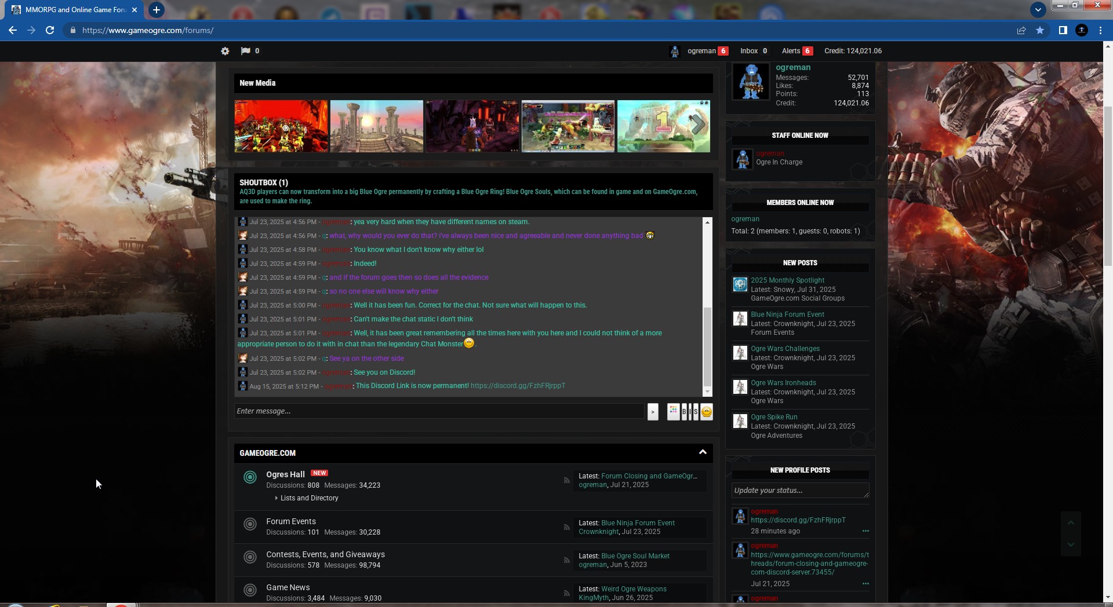Image resolution: width=1113 pixels, height=607 pixels.
Task: Toggle strikethrough formatting in the shoutbox
Action: pos(696,412)
